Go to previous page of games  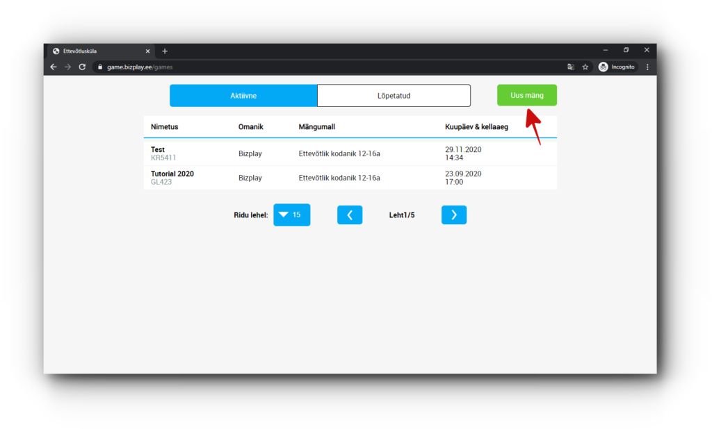point(350,215)
